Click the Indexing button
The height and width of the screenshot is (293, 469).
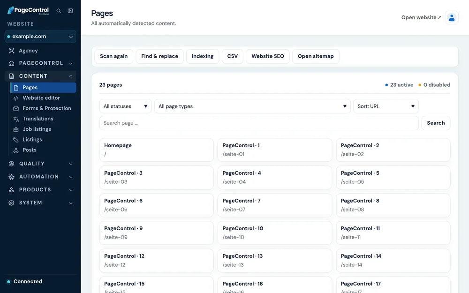(x=203, y=56)
